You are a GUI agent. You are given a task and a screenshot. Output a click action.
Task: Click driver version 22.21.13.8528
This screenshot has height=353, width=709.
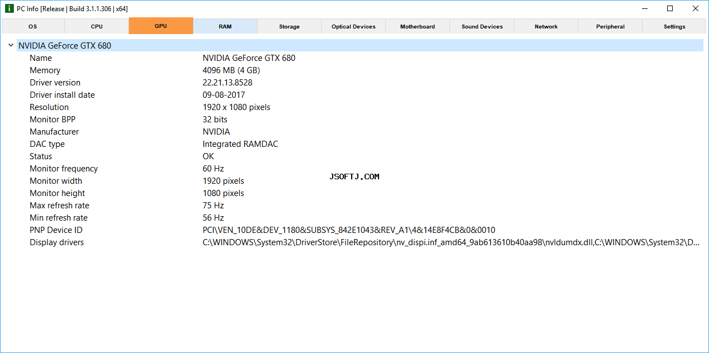pyautogui.click(x=227, y=83)
